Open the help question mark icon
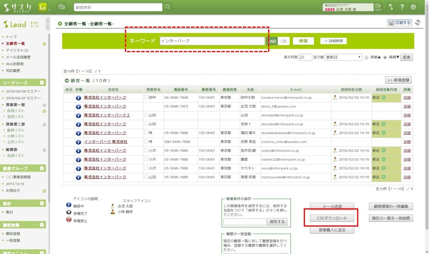 [402, 7]
